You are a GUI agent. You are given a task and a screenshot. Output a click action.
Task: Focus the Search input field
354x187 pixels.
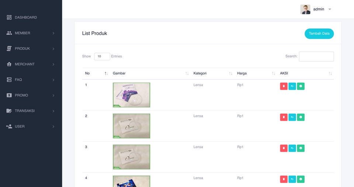pos(316,56)
